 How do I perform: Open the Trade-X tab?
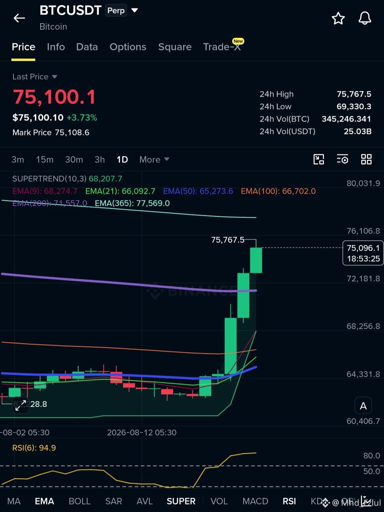(x=222, y=46)
